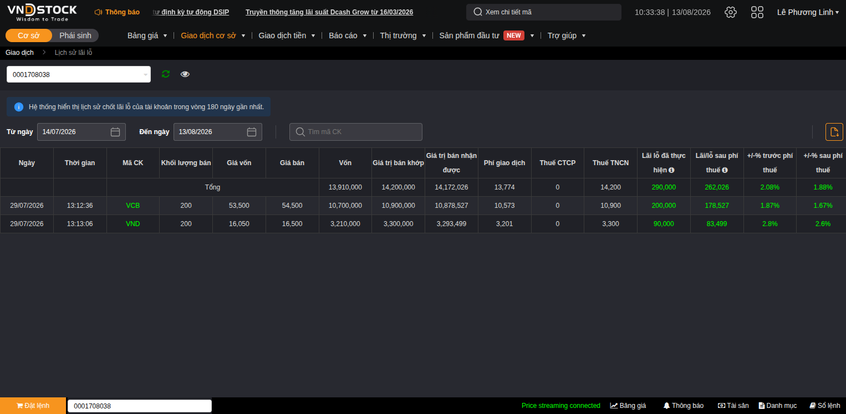Click Đến ngày date field 13/08/2026
Viewport: 846px width, 414px height.
pos(218,132)
